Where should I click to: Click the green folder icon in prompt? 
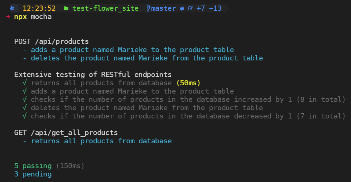pos(66,9)
